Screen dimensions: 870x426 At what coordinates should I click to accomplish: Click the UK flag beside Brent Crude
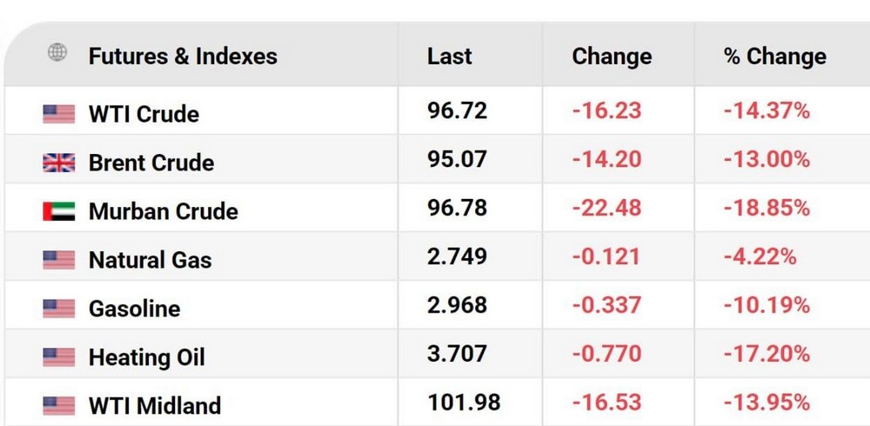pos(58,163)
